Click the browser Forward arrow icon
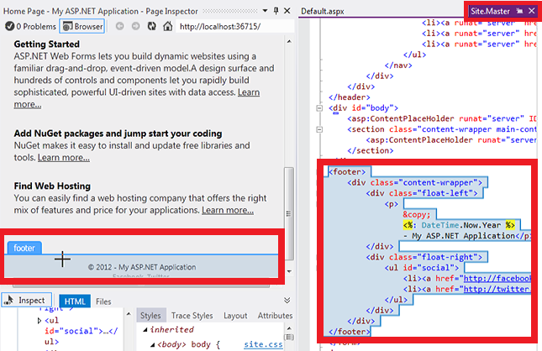542x351 pixels. coord(135,26)
